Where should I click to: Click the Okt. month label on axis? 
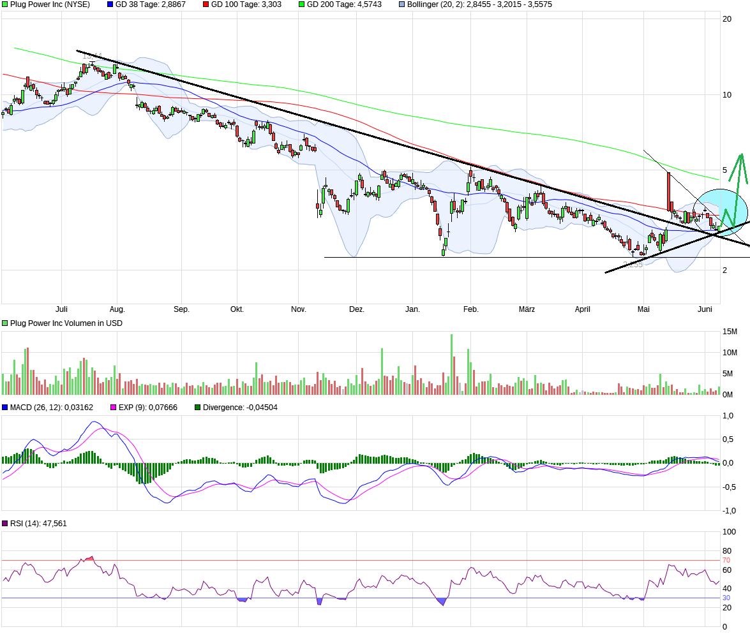[237, 309]
